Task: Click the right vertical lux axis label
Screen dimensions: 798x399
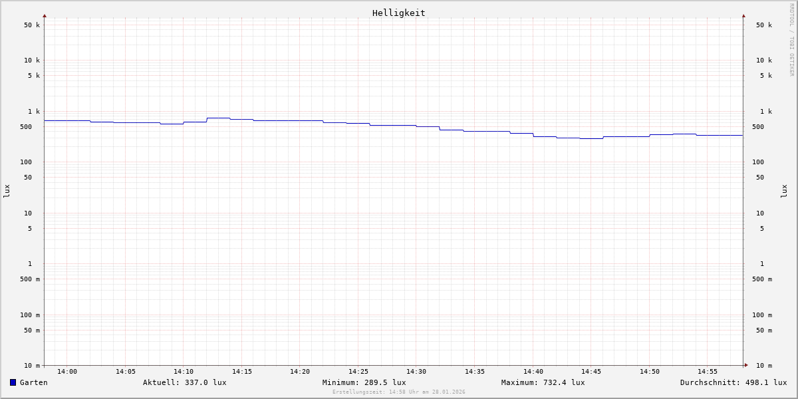Action: (784, 192)
